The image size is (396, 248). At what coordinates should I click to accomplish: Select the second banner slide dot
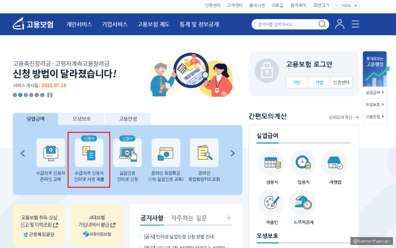pos(20,95)
